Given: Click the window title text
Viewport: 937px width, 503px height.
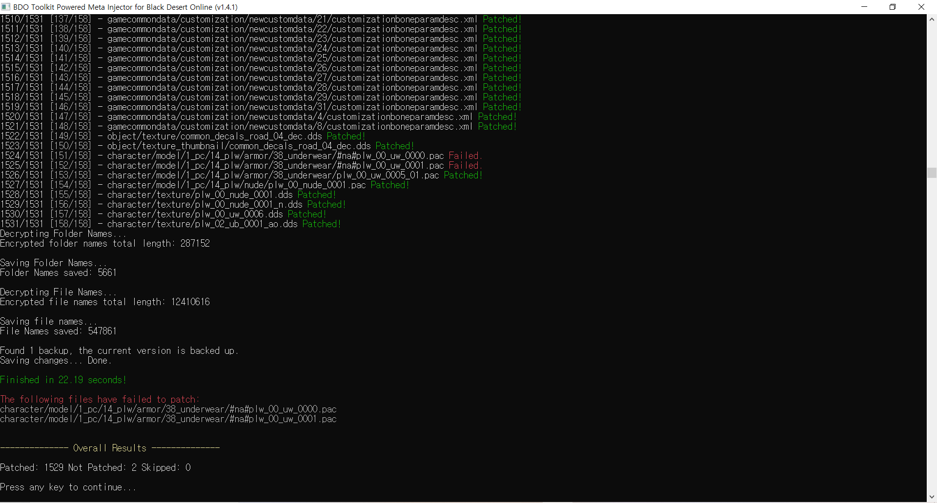Looking at the screenshot, I should 125,7.
